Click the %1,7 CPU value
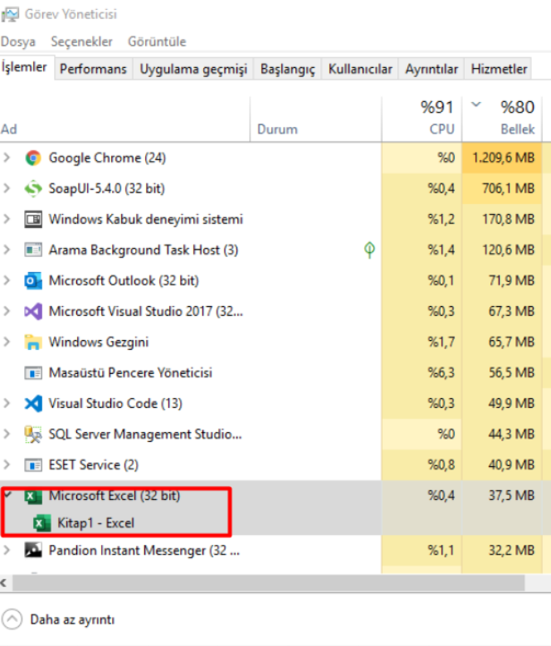Screen dimensions: 551x646 pyautogui.click(x=441, y=342)
